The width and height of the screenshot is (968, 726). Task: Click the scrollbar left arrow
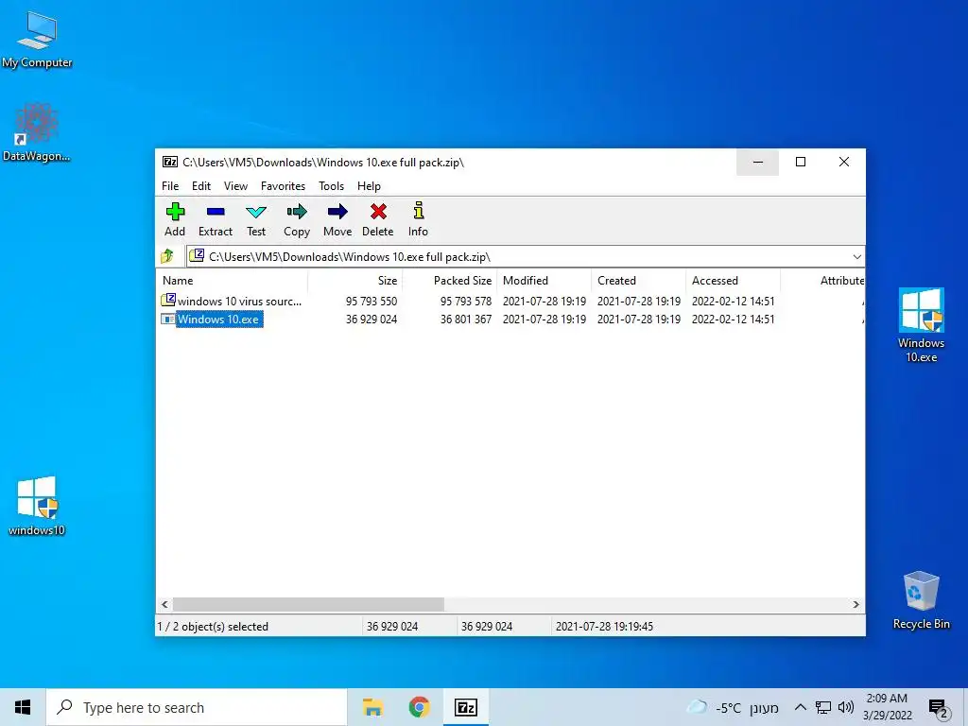tap(164, 604)
